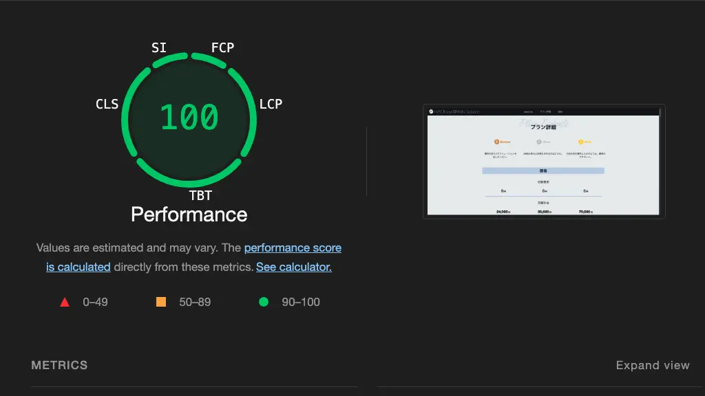The height and width of the screenshot is (396, 705).
Task: Click the page screenshot thumbnail
Action: (x=544, y=162)
